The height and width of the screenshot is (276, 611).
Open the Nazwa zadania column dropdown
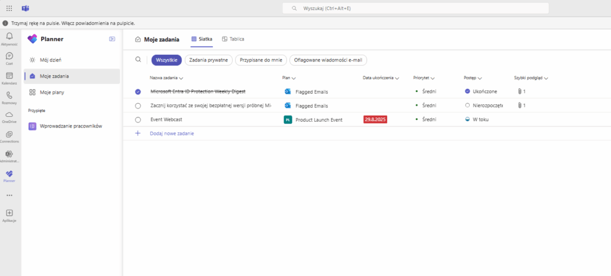[181, 78]
